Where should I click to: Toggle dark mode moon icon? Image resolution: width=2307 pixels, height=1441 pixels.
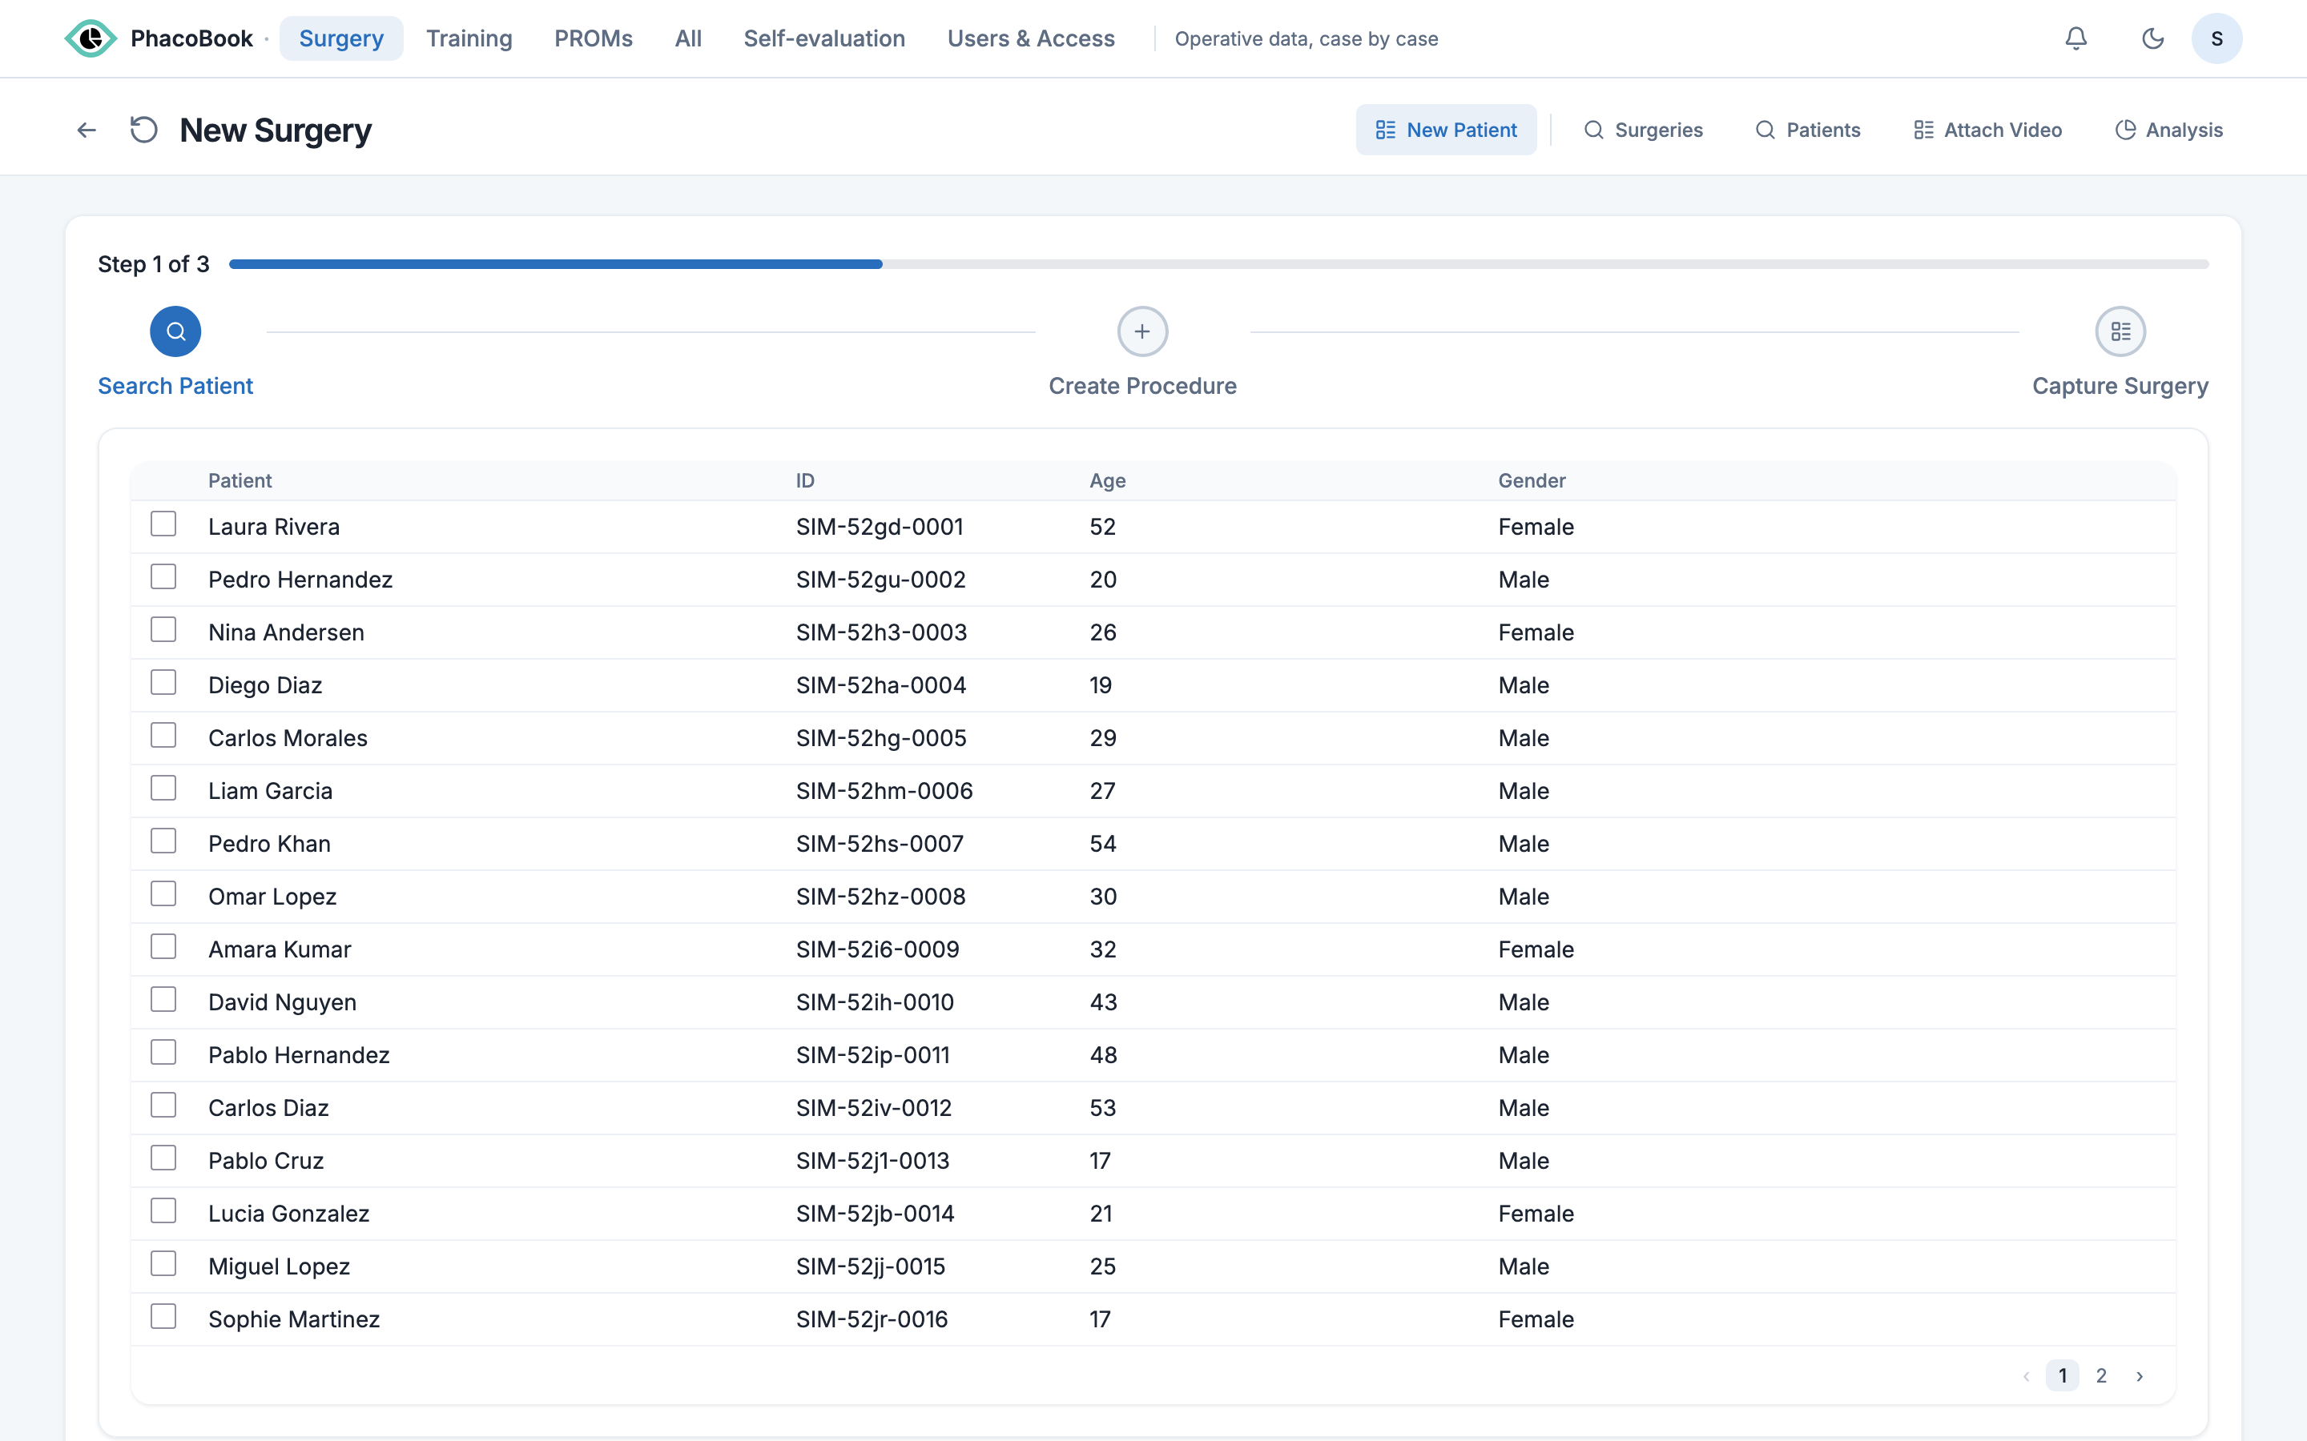(2152, 38)
